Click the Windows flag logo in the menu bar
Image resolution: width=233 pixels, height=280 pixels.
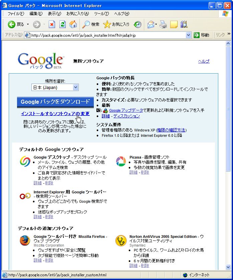click(225, 14)
